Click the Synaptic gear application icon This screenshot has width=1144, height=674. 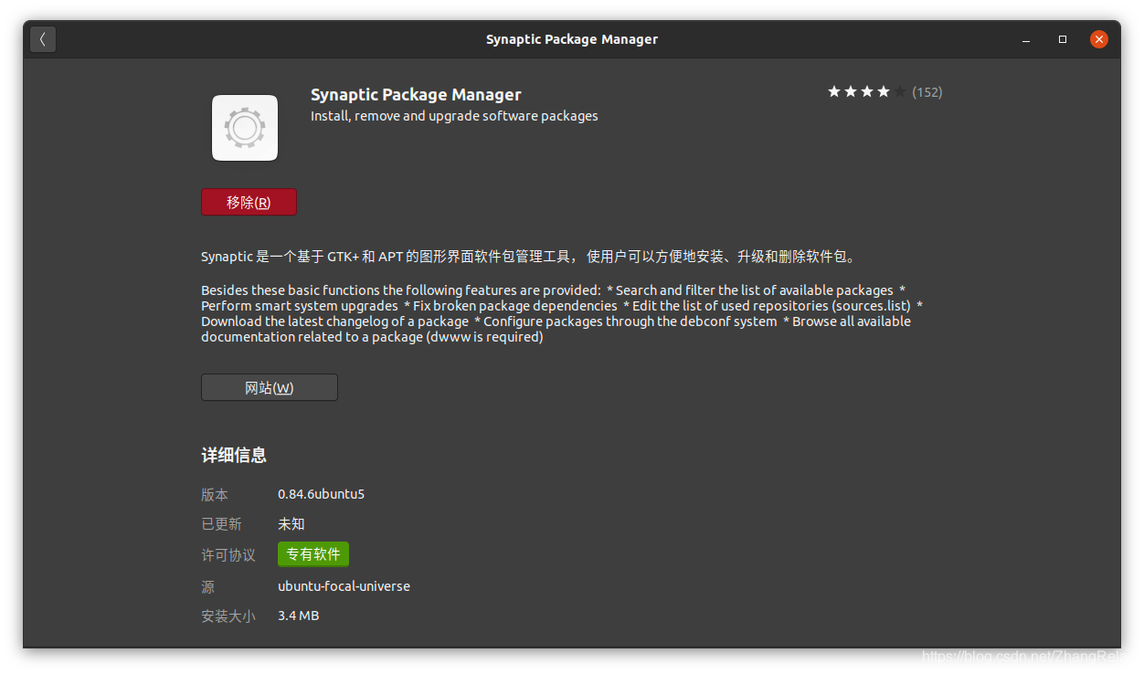click(x=245, y=128)
